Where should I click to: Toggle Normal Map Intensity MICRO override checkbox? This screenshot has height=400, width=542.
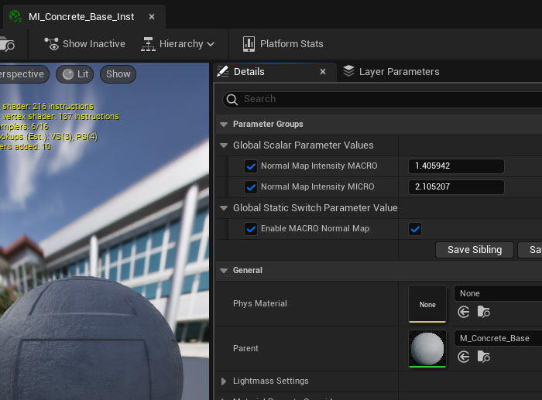point(250,187)
